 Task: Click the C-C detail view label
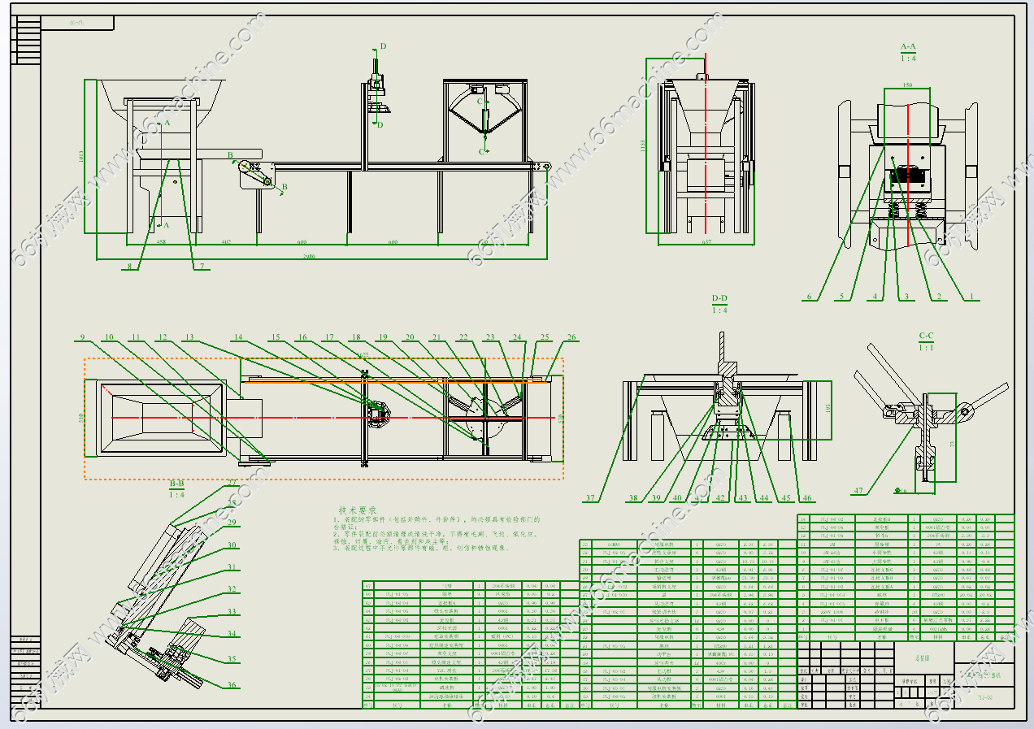point(926,336)
